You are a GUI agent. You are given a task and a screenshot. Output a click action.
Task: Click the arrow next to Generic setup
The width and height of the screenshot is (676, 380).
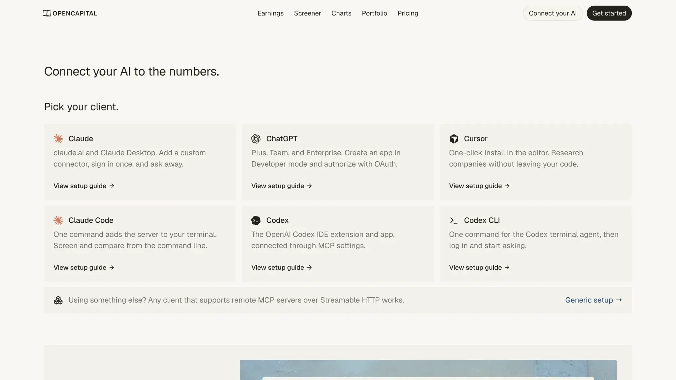pos(619,300)
